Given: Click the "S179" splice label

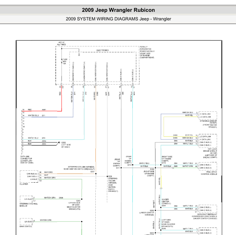Looking at the screenshot, I should click(164, 163).
